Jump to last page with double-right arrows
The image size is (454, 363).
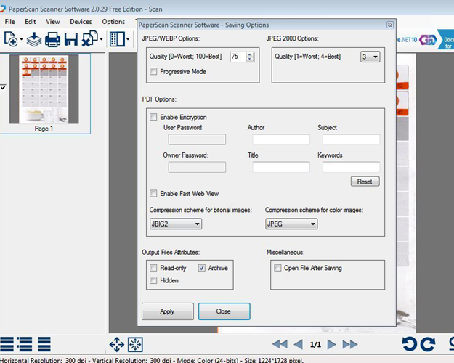click(350, 344)
